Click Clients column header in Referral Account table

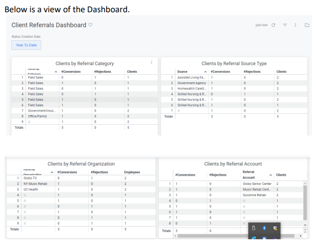(x=281, y=175)
